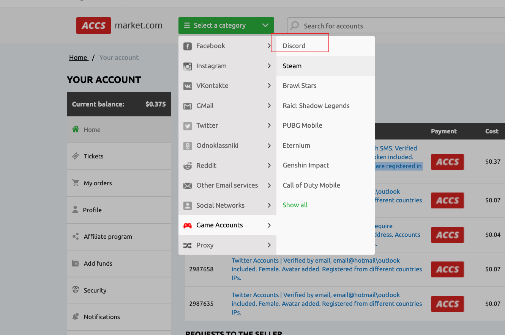The width and height of the screenshot is (505, 335).
Task: Click the Security fingerprint icon
Action: coord(76,290)
